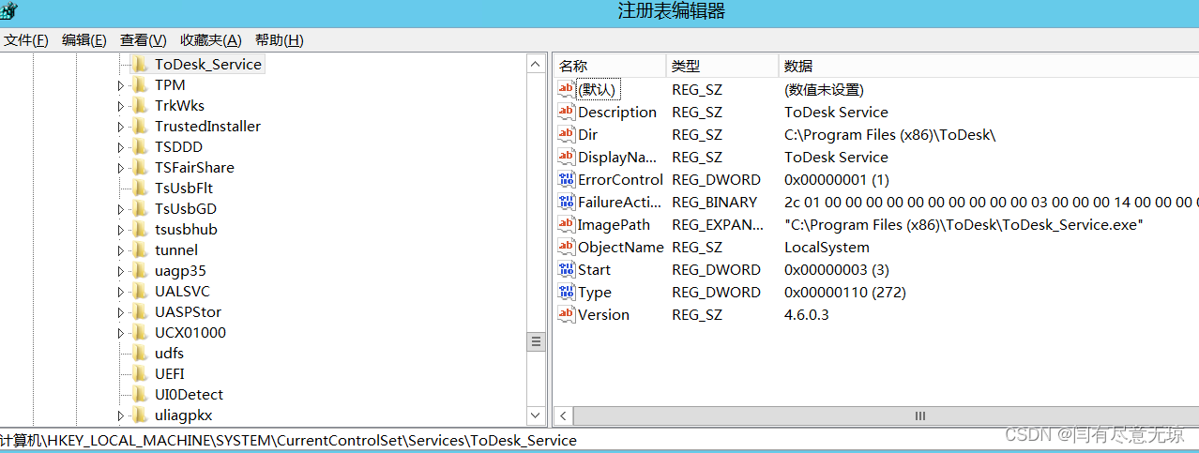This screenshot has height=453, width=1199.
Task: Click the 0x00000110 (272) data cell
Action: [x=845, y=292]
